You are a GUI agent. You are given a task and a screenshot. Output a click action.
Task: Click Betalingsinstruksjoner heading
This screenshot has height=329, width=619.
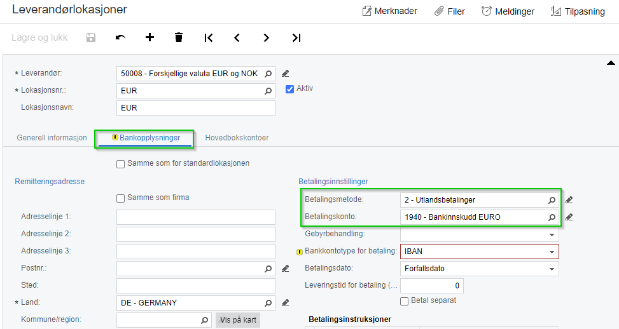point(350,319)
